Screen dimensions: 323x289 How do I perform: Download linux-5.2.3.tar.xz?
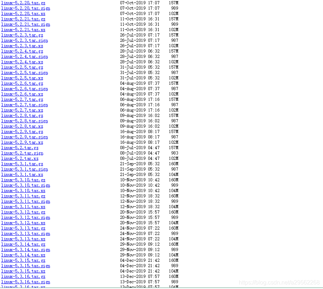click(22, 46)
